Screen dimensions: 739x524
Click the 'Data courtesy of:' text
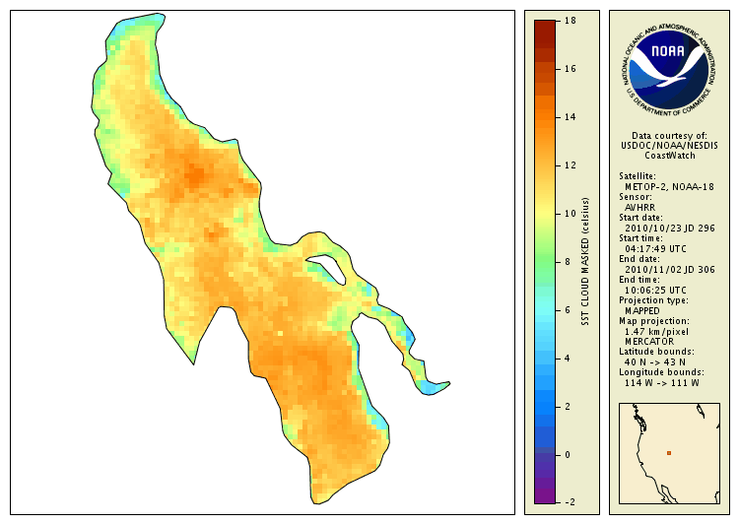tap(669, 136)
